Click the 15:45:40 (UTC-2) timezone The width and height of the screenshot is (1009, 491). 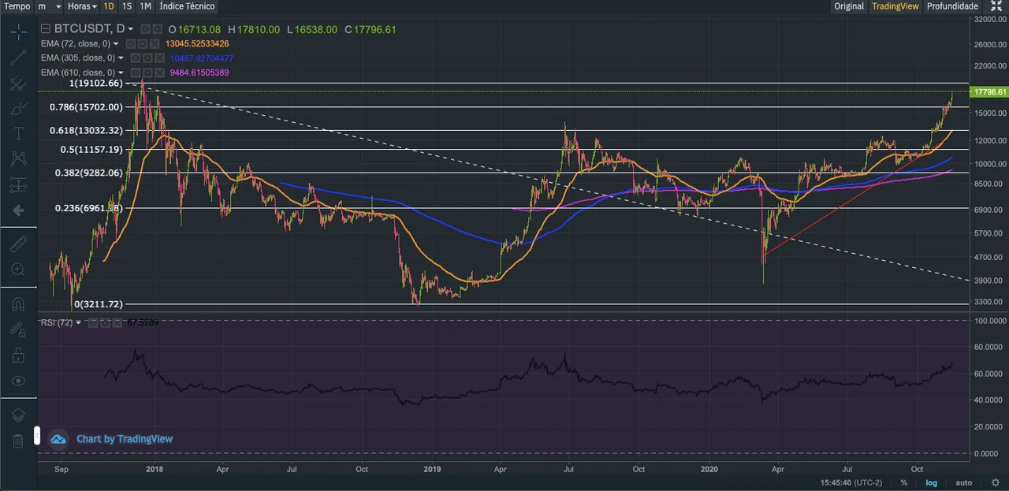[851, 482]
